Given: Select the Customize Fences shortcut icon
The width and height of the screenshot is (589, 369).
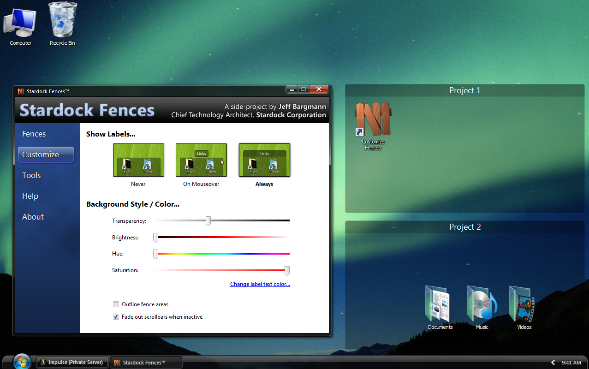Looking at the screenshot, I should tap(373, 125).
